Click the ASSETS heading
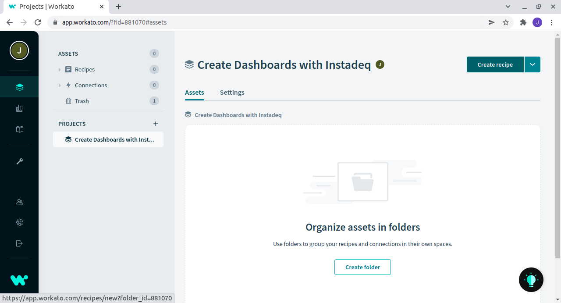The image size is (561, 303). 68,53
